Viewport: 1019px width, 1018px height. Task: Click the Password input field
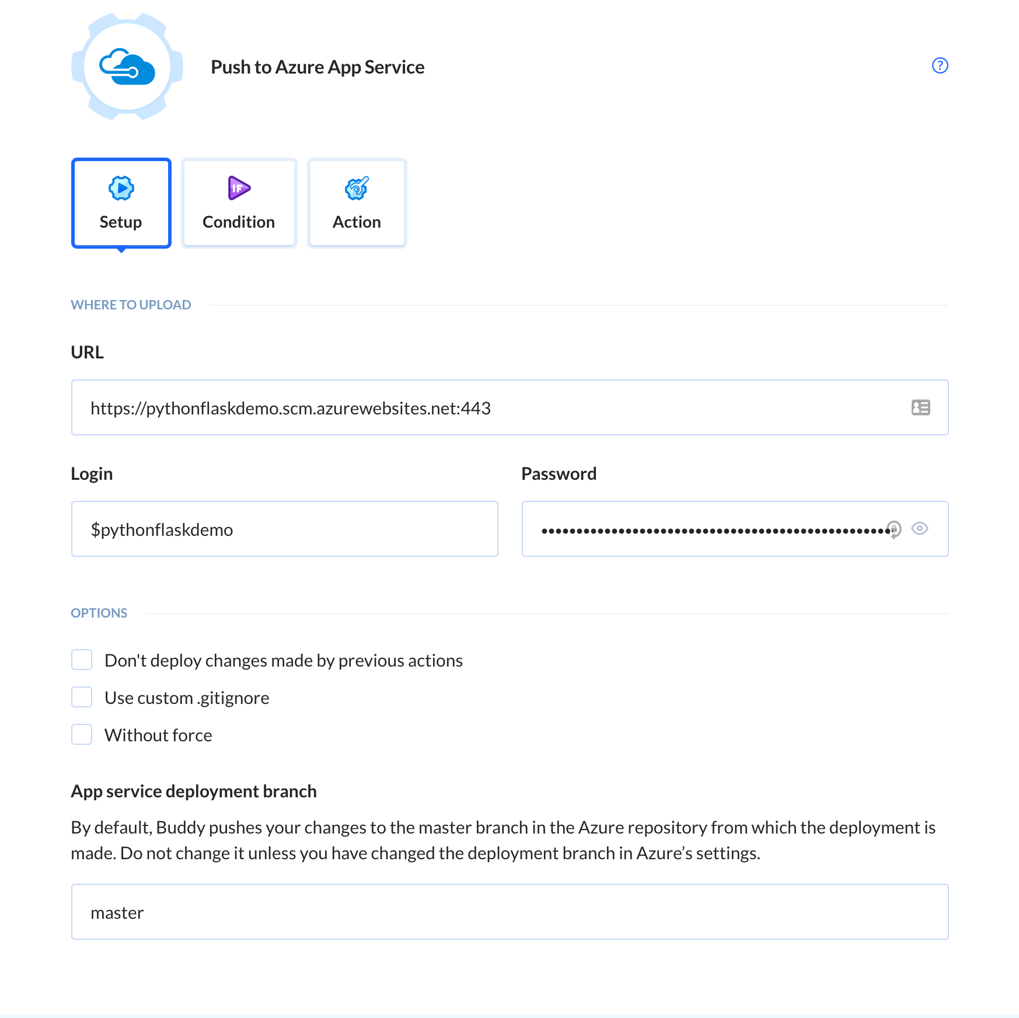point(735,529)
